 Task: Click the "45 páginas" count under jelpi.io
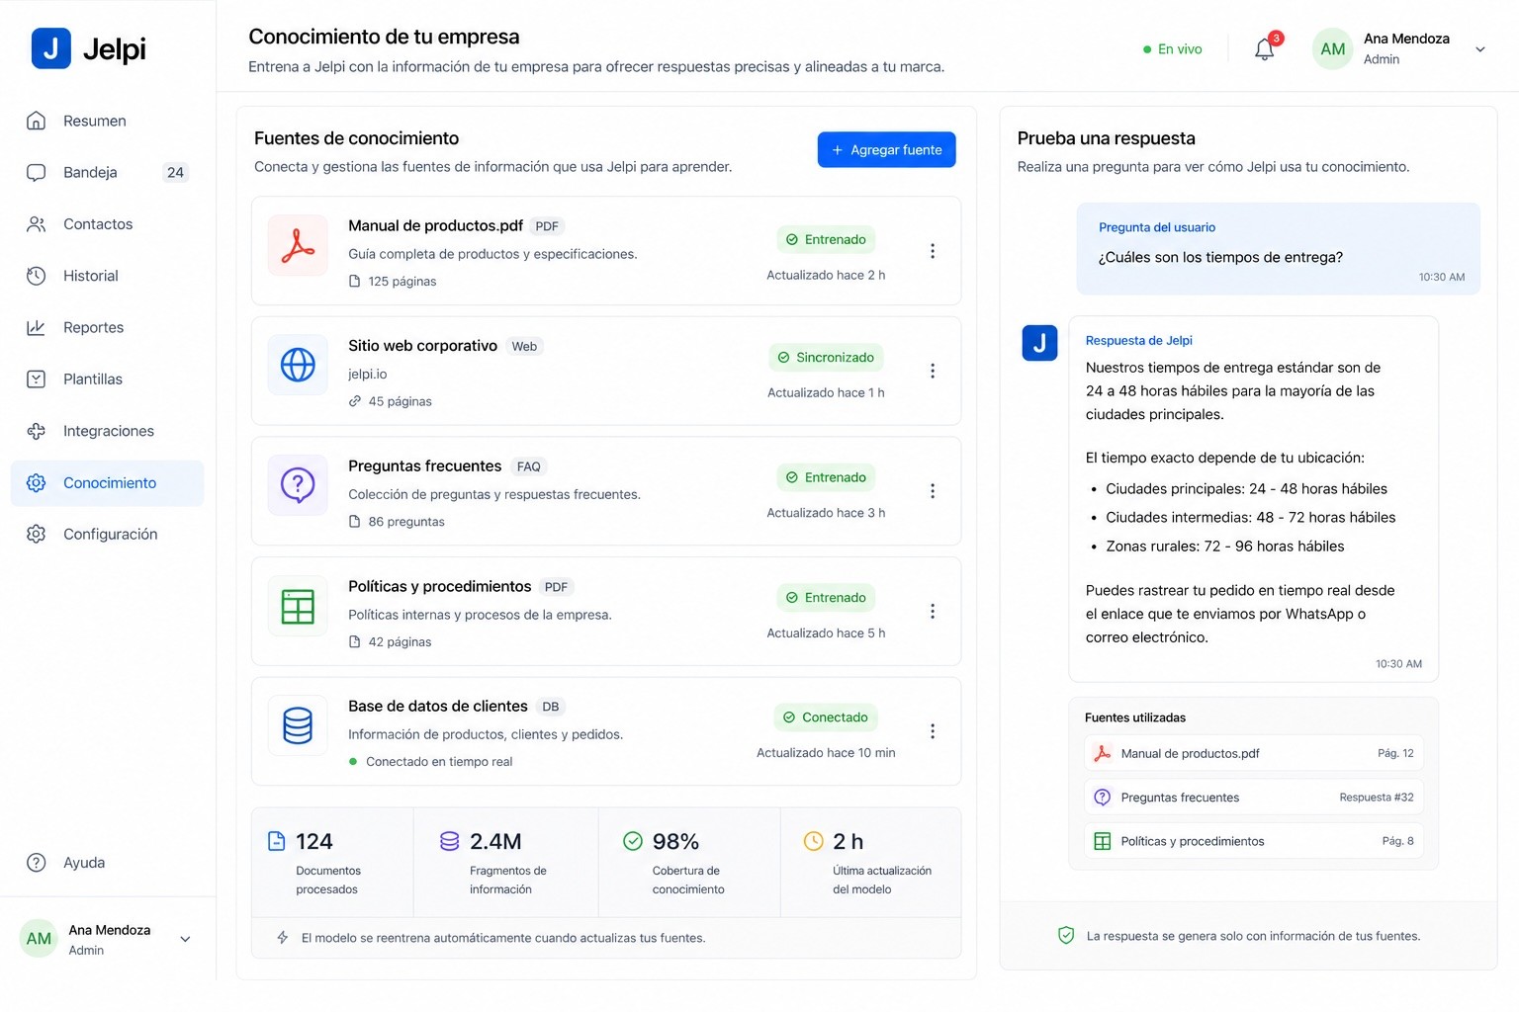[401, 401]
